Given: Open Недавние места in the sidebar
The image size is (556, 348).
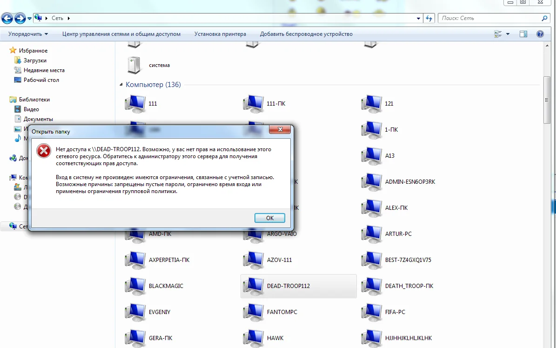Looking at the screenshot, I should [x=39, y=70].
